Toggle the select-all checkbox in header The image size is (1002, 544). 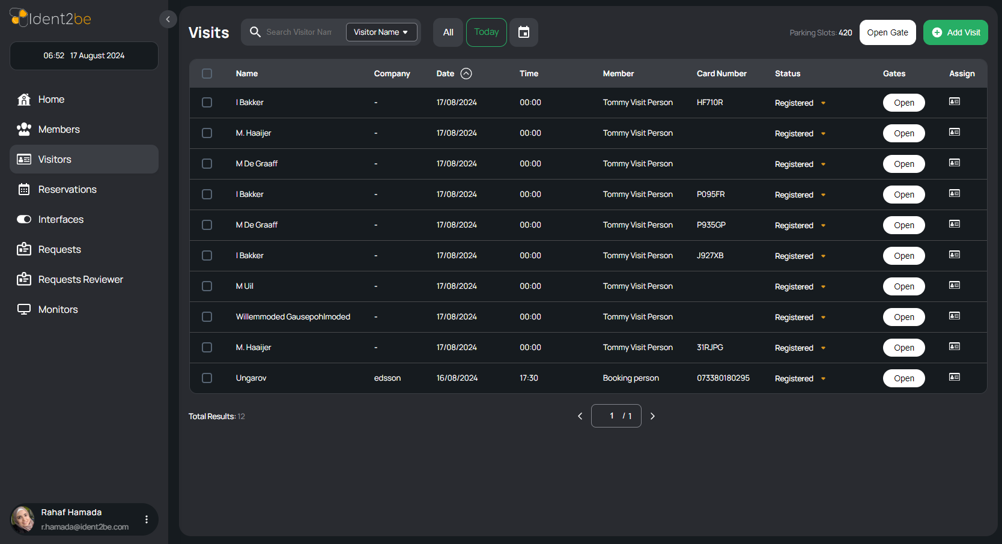[x=207, y=74]
